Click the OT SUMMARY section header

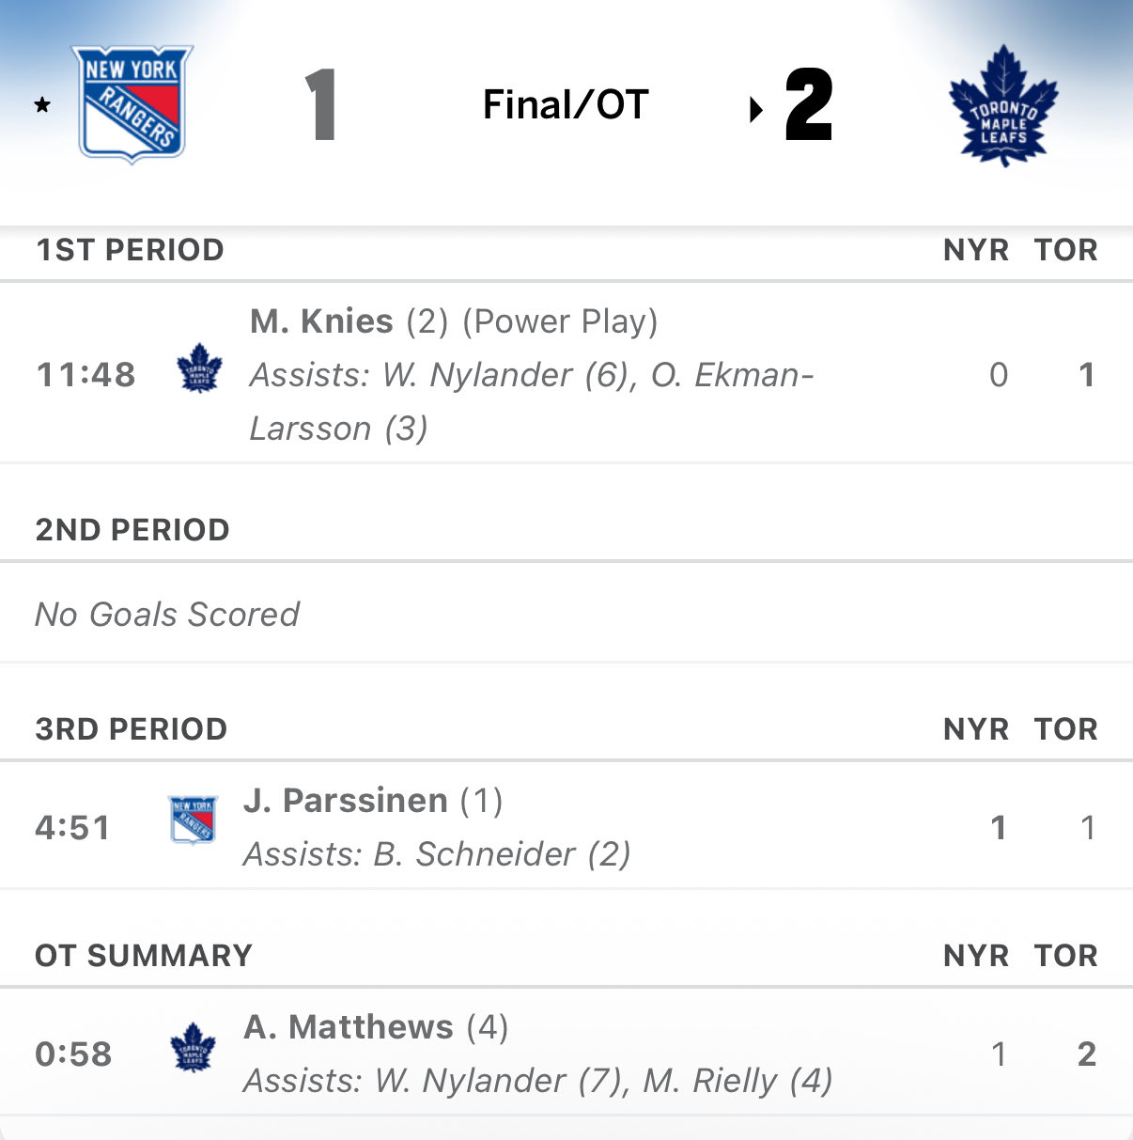[144, 956]
